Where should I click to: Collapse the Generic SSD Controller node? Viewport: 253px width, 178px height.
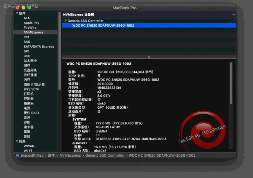(x=65, y=20)
